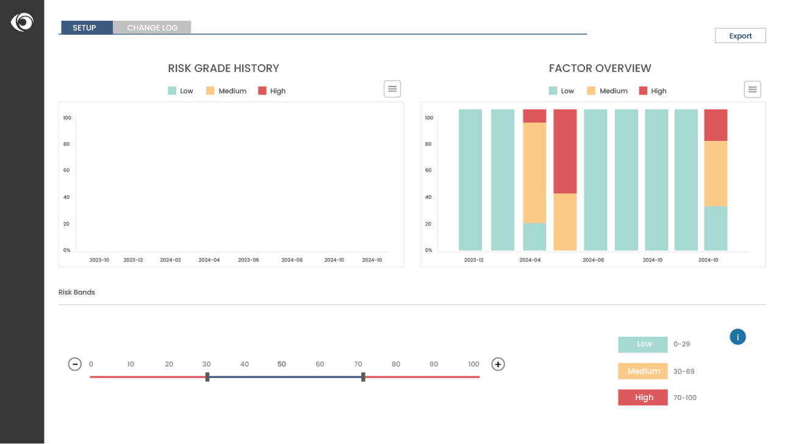The width and height of the screenshot is (793, 444).
Task: Click the blue middle segment of slider
Action: click(285, 377)
